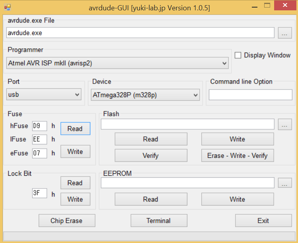Select the Lock Bit value field
Viewport: 298px width, 243px height.
(x=39, y=193)
